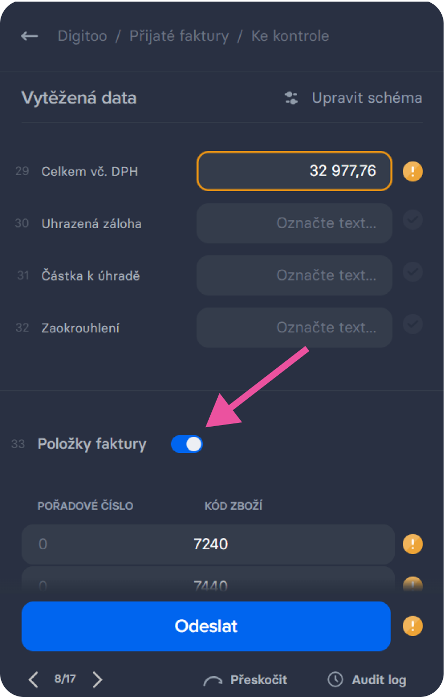Select the 7240 kód zboží cell
The width and height of the screenshot is (444, 697).
tap(211, 544)
